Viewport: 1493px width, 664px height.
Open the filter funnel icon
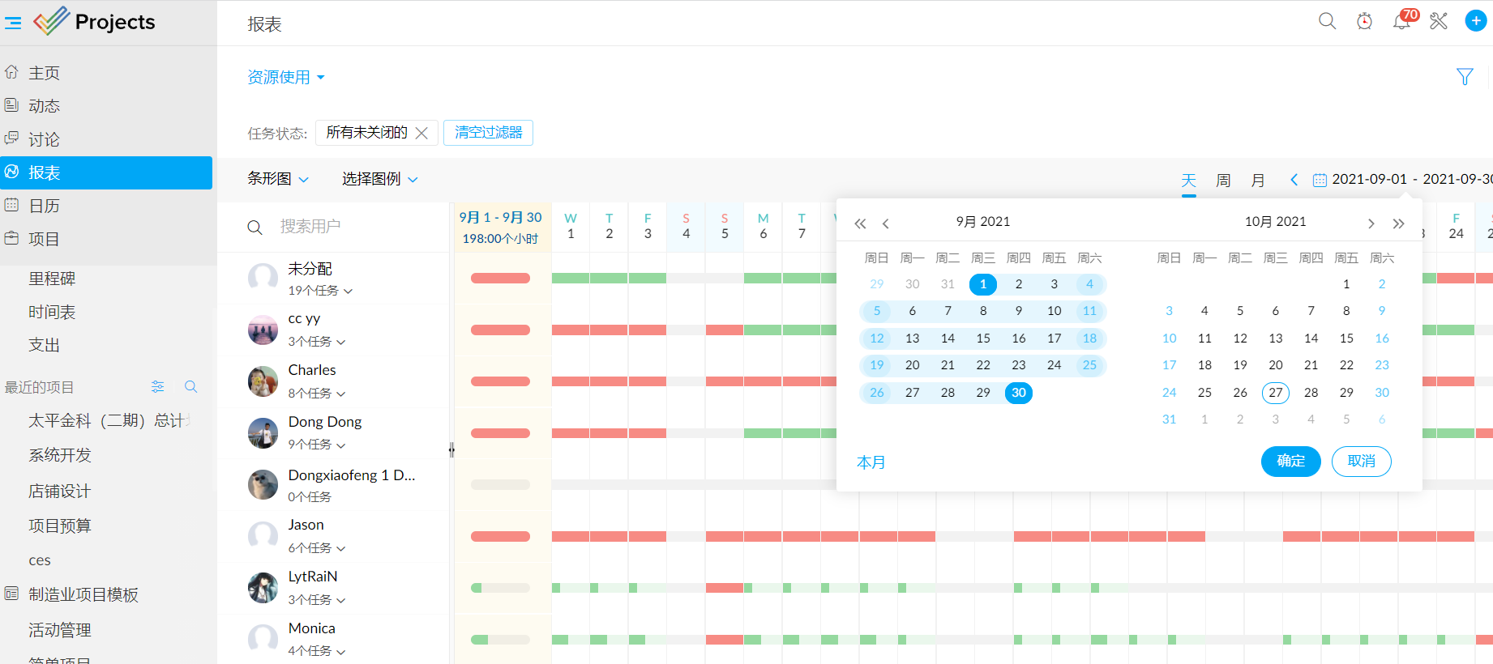[1465, 77]
